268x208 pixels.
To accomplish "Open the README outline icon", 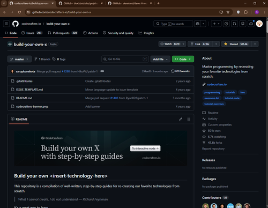I will coord(189,119).
